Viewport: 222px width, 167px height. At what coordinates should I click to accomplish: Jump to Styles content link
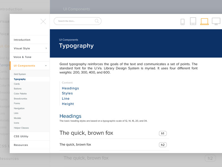pyautogui.click(x=67, y=93)
